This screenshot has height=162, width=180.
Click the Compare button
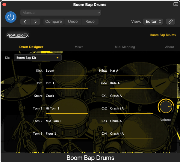pyautogui.click(x=54, y=22)
